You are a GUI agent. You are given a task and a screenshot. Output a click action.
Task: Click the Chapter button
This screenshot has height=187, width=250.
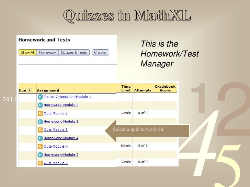[x=100, y=52]
